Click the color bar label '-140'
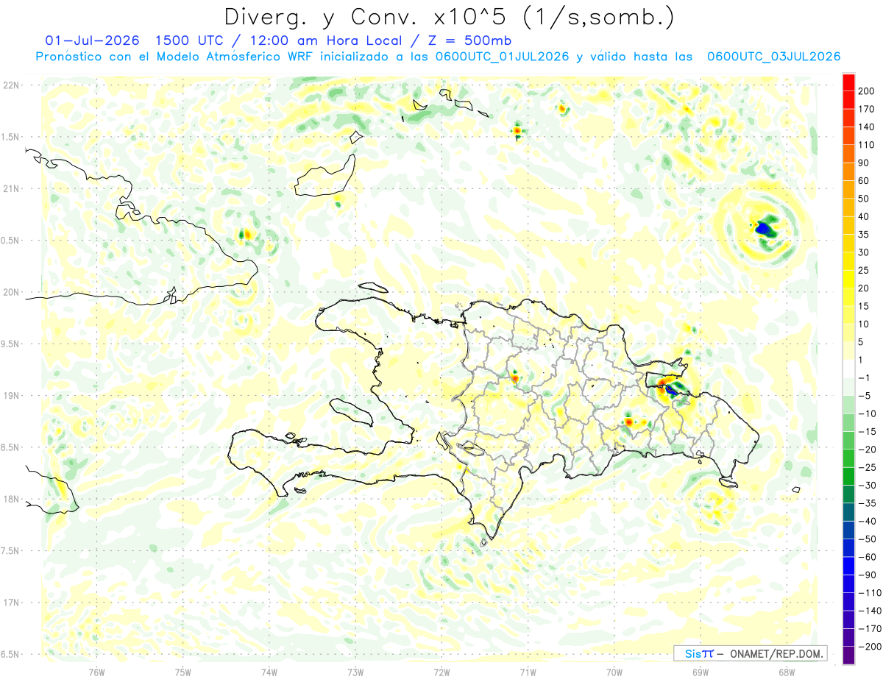The image size is (883, 682). click(x=870, y=611)
